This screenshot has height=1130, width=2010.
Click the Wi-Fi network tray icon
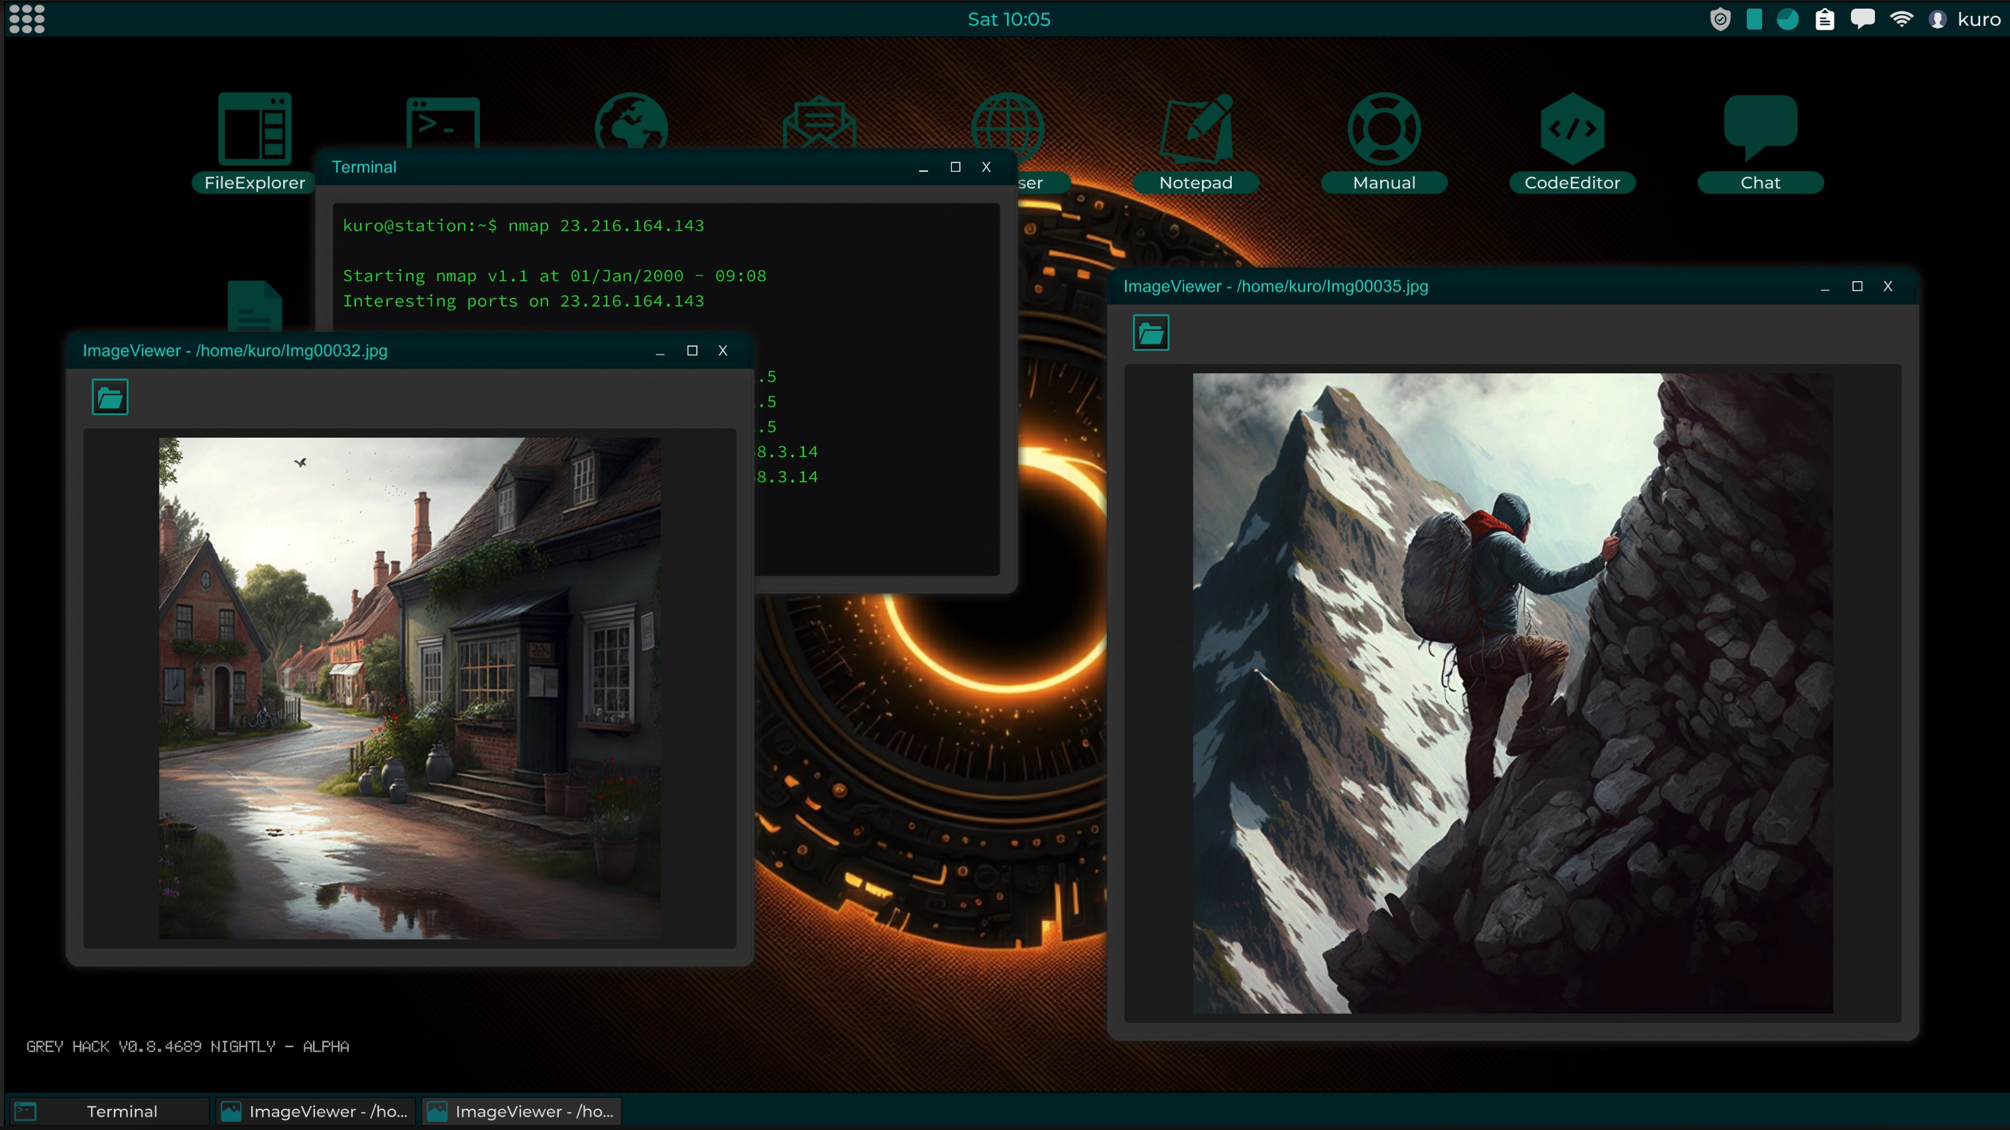click(x=1901, y=19)
